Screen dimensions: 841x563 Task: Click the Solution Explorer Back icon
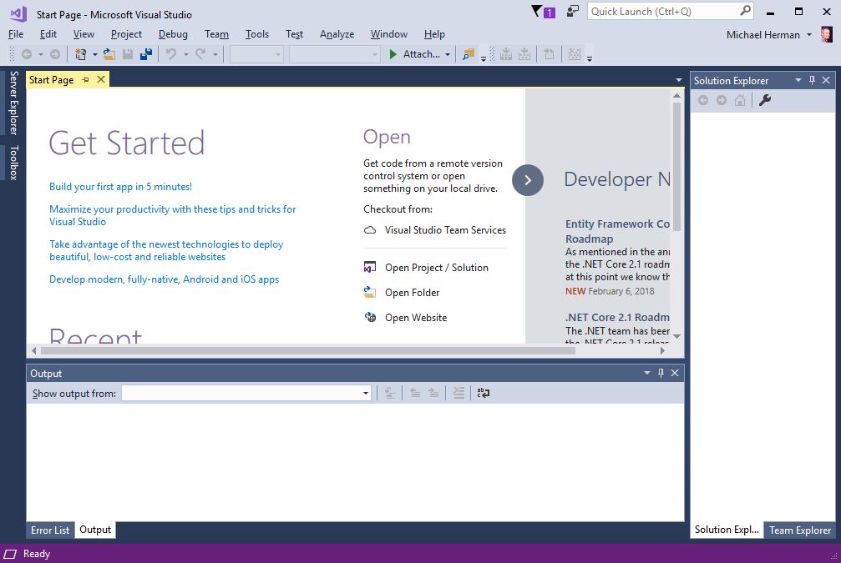703,100
